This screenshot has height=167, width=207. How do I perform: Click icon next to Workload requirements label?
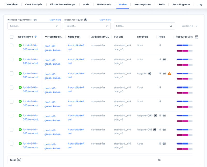point(35,20)
